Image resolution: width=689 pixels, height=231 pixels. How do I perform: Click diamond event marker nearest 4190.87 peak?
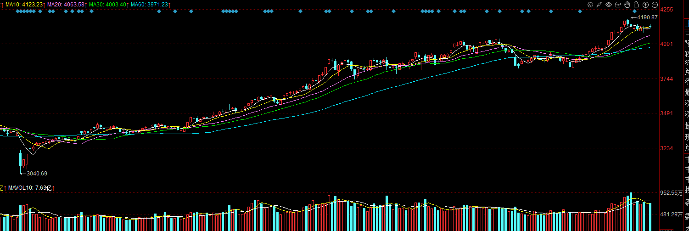click(x=634, y=11)
